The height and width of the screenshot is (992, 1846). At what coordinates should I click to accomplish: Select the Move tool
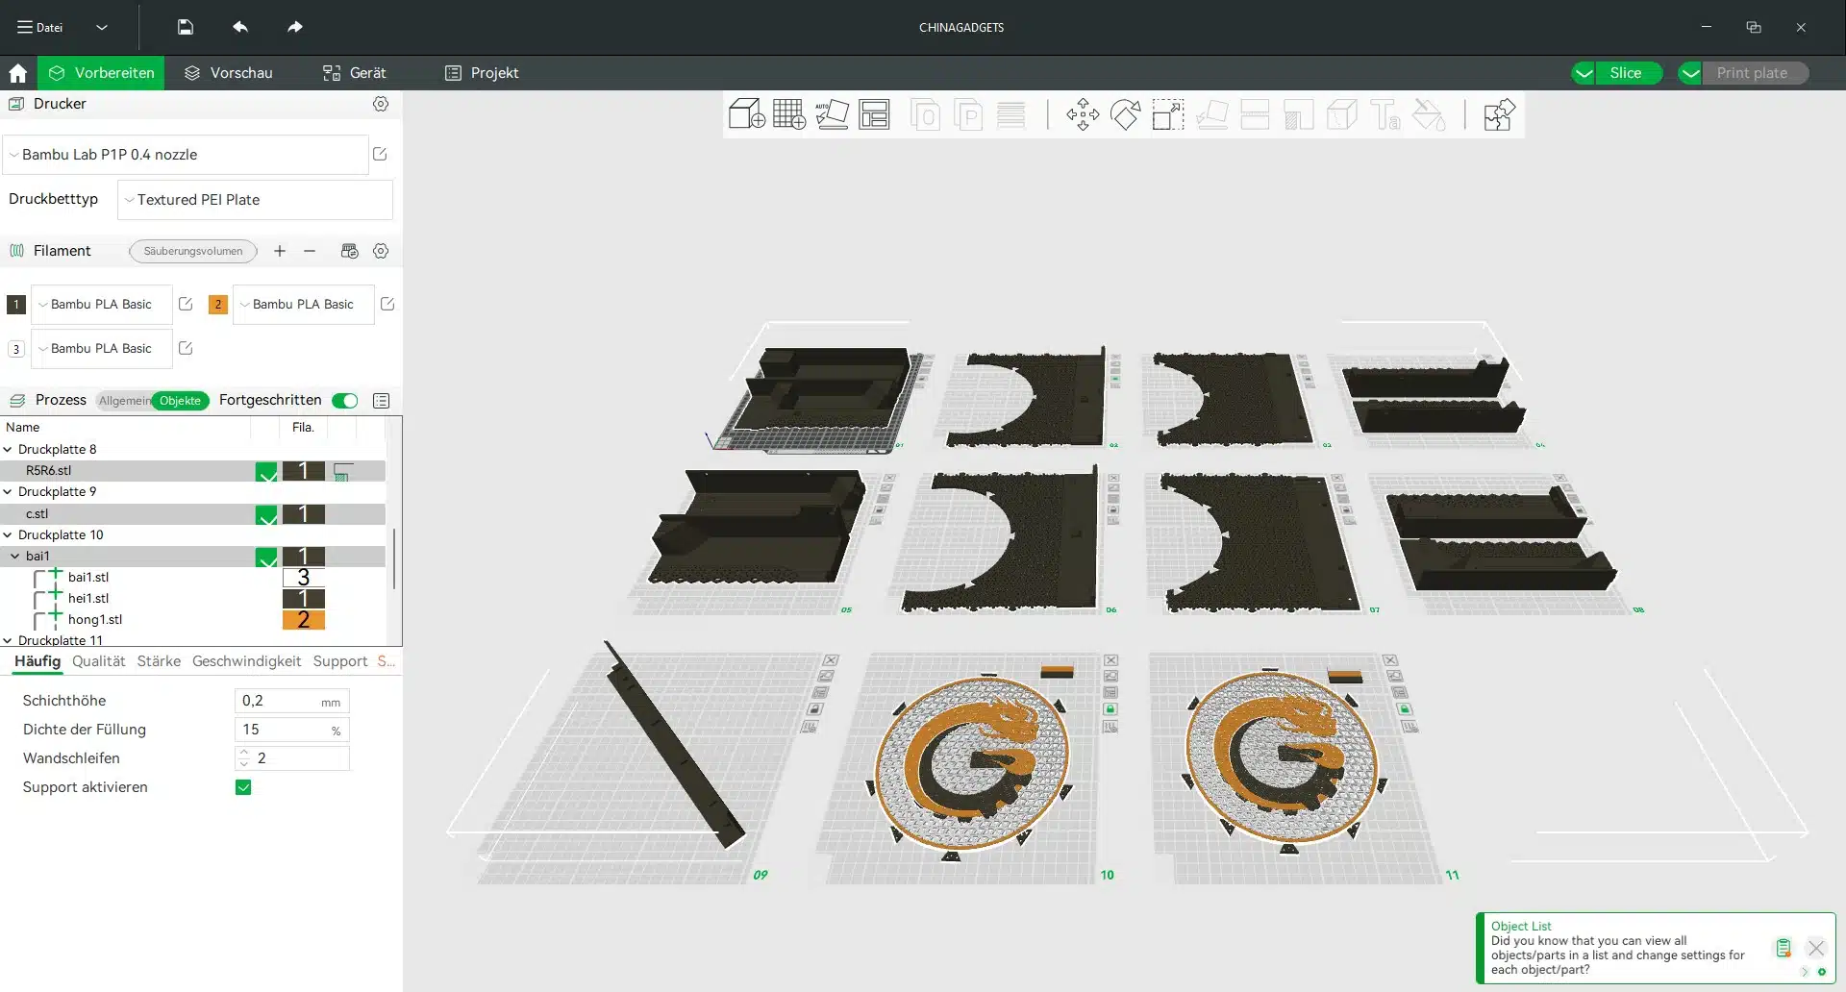pos(1083,114)
